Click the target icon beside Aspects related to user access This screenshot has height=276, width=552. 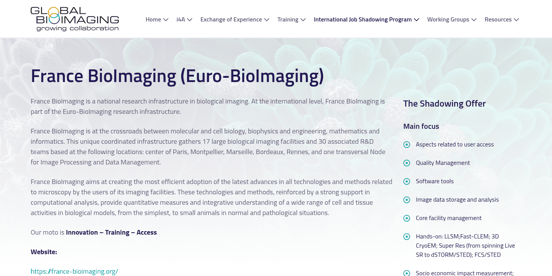[406, 145]
